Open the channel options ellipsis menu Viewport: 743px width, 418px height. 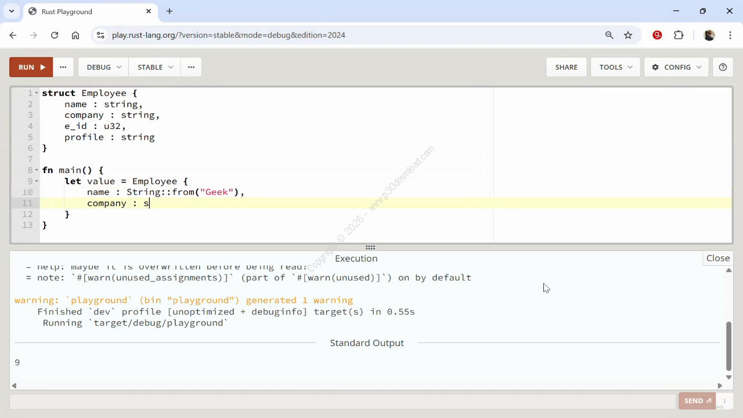tap(191, 67)
